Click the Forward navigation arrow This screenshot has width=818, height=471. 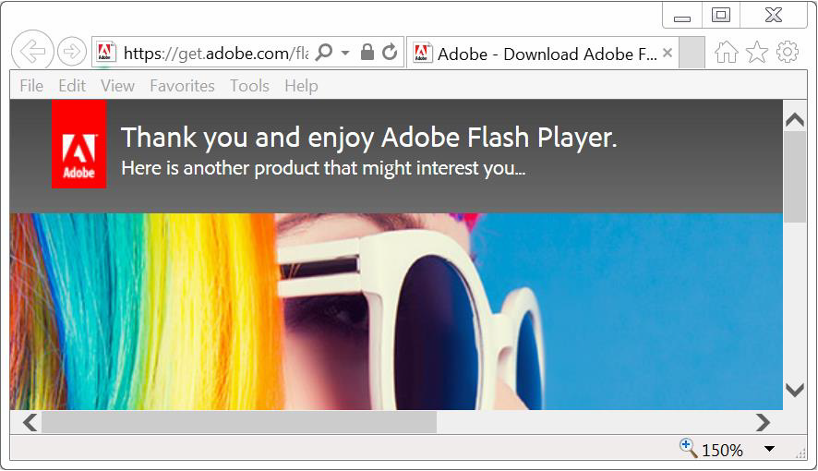(x=71, y=52)
